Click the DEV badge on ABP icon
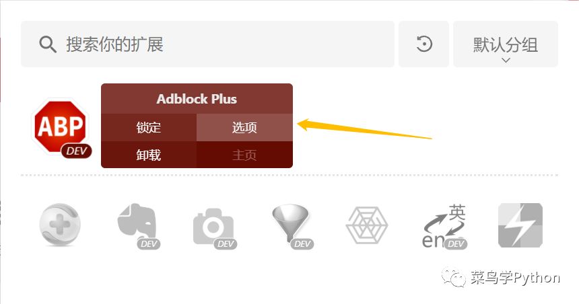579x304 pixels. [77, 151]
